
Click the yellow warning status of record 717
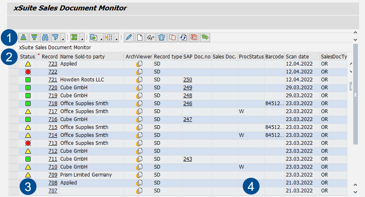[x=28, y=111]
